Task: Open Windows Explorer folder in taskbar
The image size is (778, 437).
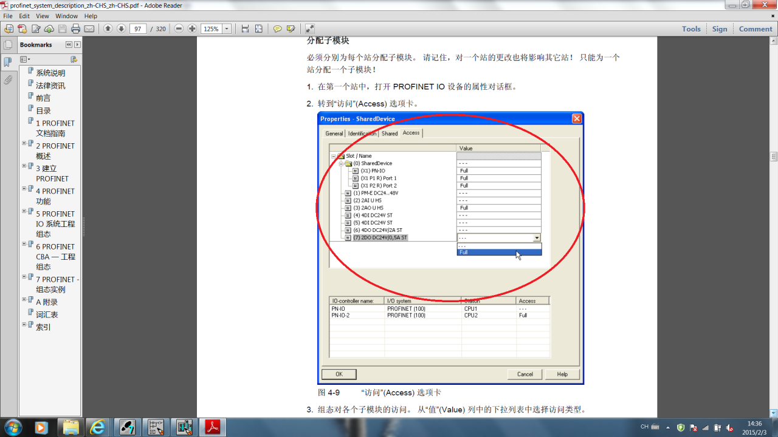Action: tap(70, 427)
